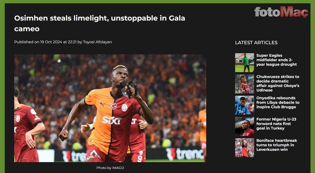Image resolution: width=315 pixels, height=173 pixels.
Task: Click the Osimhen steals limelight headline
Action: [100, 23]
